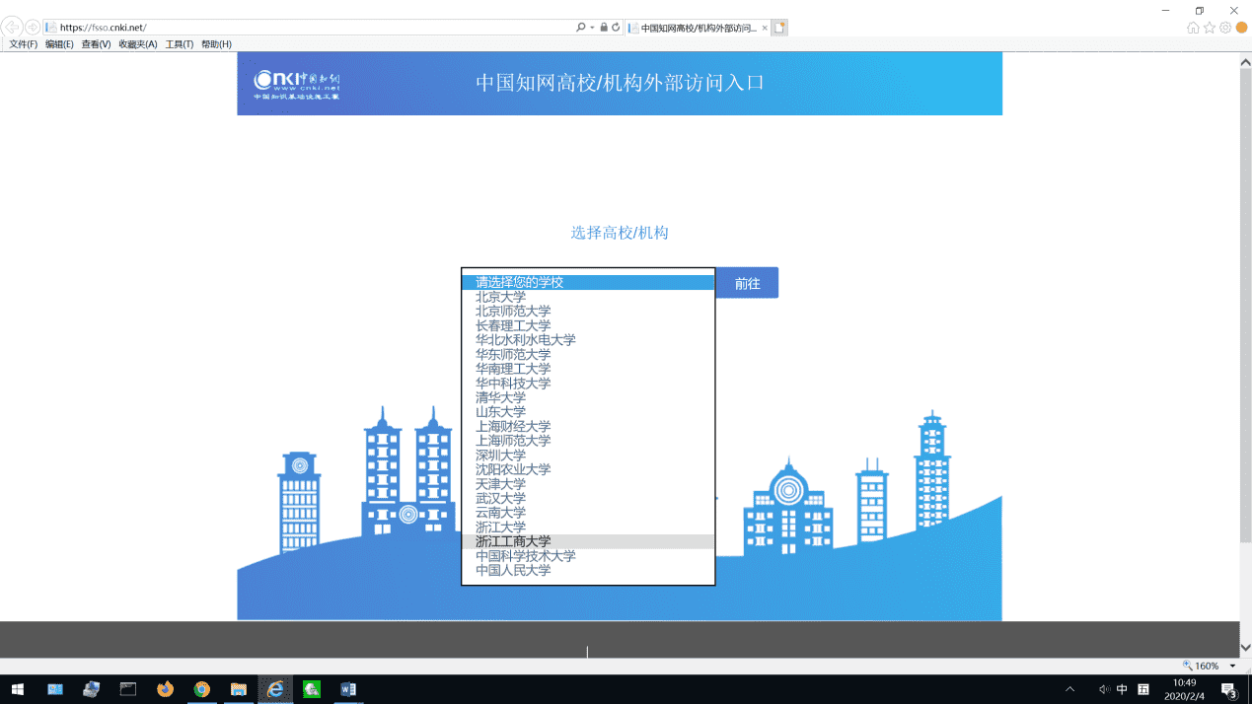Open the IE home page icon
The width and height of the screenshot is (1252, 704).
coord(1193,28)
